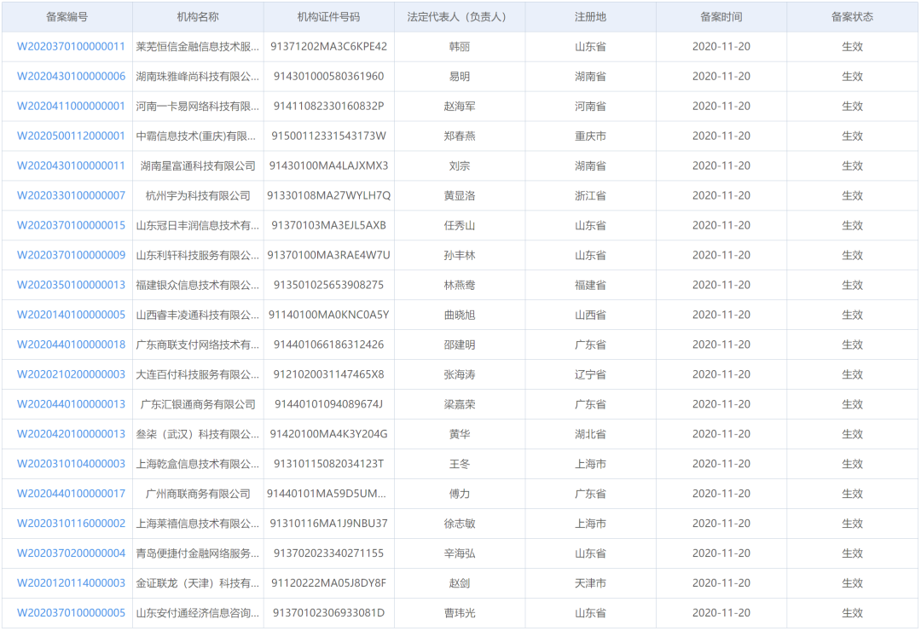This screenshot has width=921, height=631.
Task: Open record link W2020440100000013
Action: coord(71,404)
